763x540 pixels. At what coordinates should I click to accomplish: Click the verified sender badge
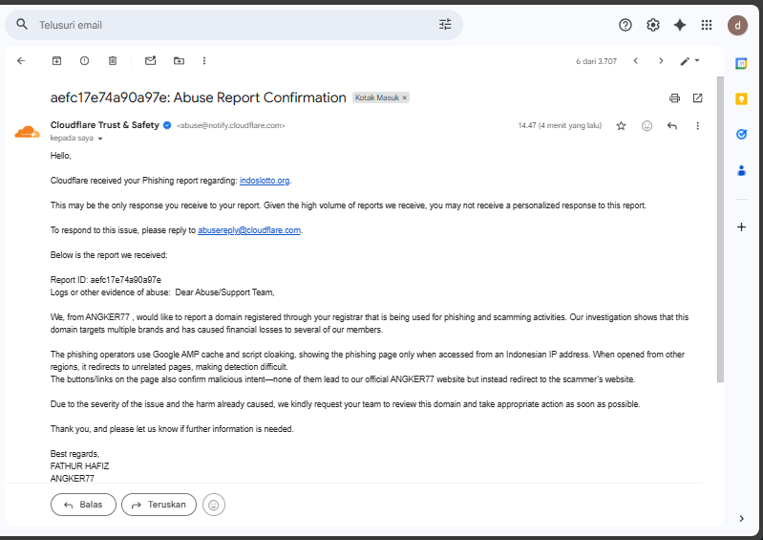pyautogui.click(x=167, y=125)
